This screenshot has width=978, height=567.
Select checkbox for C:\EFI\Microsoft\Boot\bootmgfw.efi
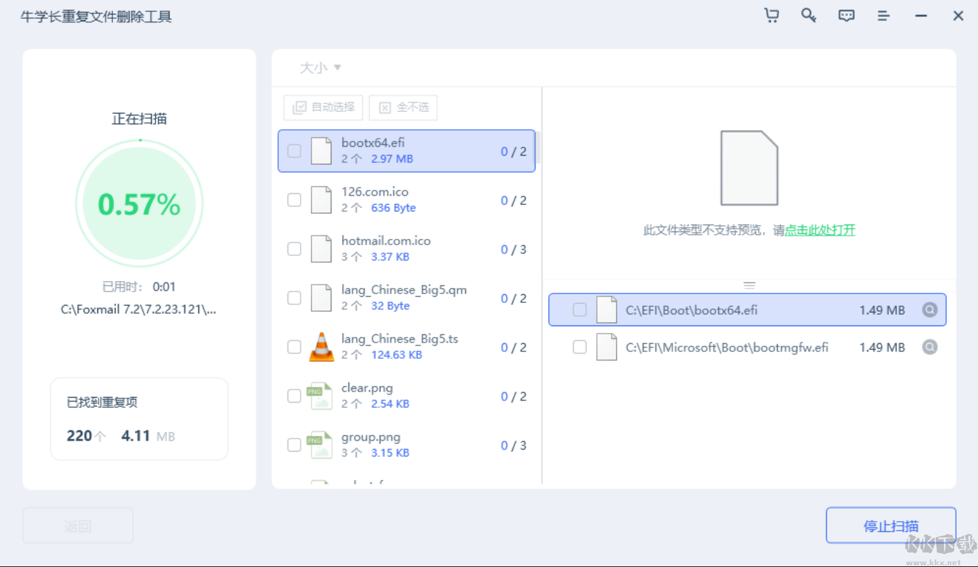point(579,347)
